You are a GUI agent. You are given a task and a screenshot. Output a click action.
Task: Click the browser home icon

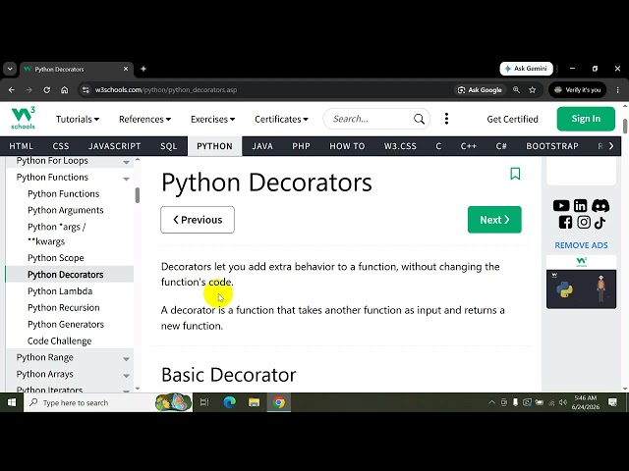65,90
